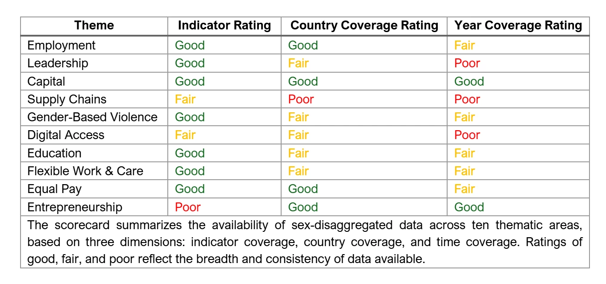This screenshot has height=284, width=606.
Task: Click Employment's Fair year coverage rating
Action: (464, 45)
